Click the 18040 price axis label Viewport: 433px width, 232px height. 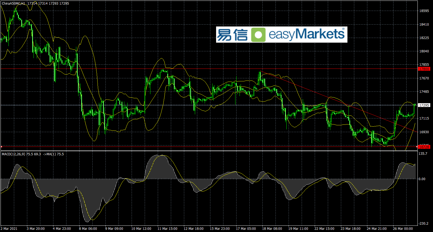point(424,51)
